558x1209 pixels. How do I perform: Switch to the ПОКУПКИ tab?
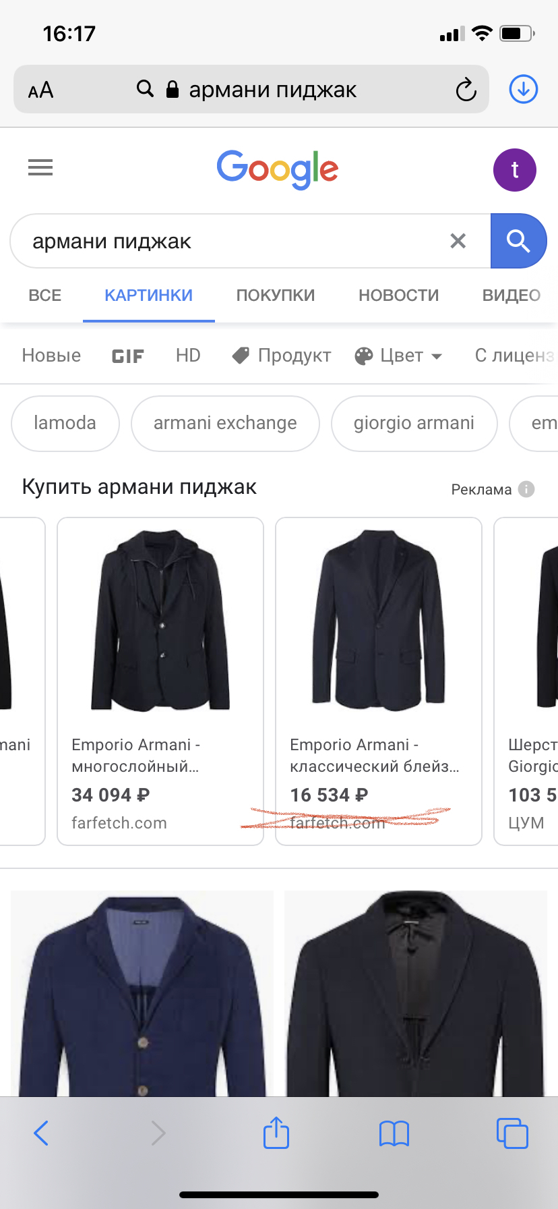tap(276, 296)
